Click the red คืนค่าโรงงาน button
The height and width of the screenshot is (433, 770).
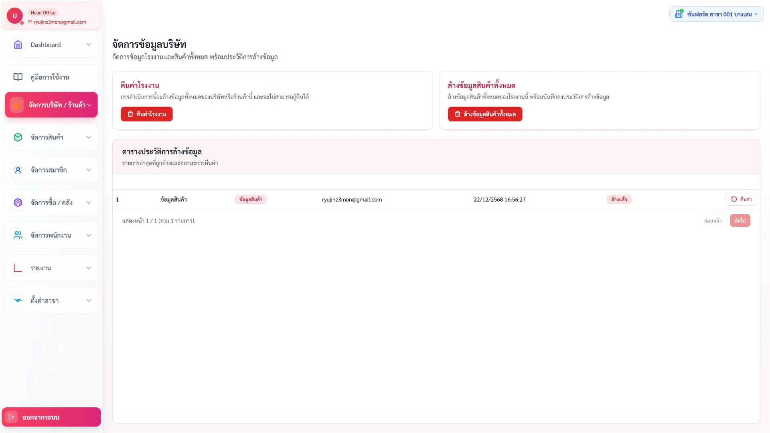click(x=147, y=114)
